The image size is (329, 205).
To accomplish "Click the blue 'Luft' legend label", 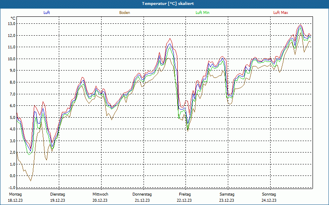I will tap(46, 13).
